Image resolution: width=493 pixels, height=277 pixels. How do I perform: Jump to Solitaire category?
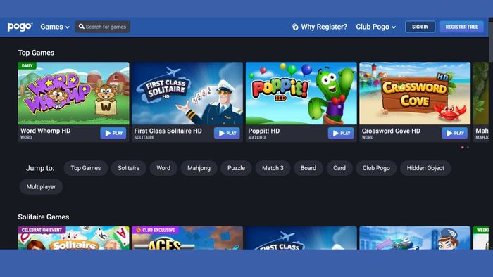click(x=129, y=168)
